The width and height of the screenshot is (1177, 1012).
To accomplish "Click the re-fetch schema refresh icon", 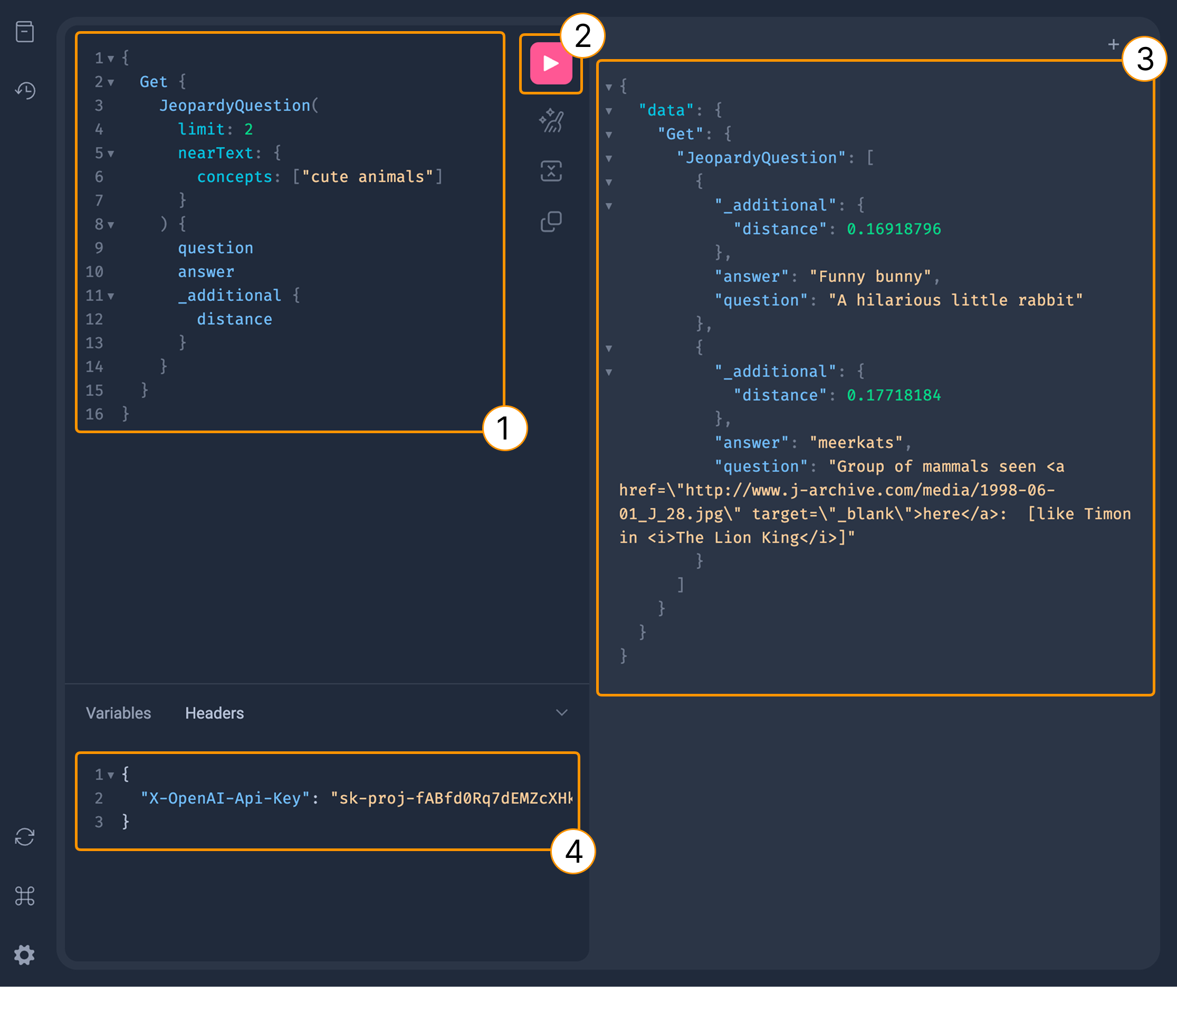I will (24, 836).
